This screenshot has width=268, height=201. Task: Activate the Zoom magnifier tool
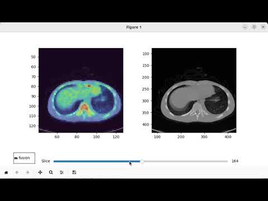pos(51,173)
